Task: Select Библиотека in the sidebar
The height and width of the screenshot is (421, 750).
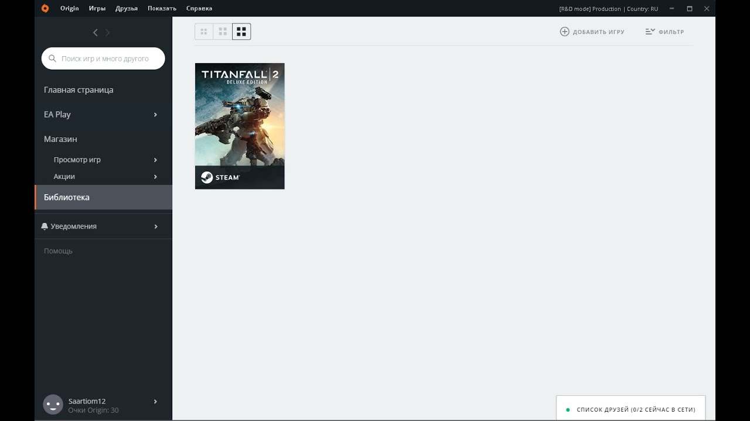Action: [104, 197]
